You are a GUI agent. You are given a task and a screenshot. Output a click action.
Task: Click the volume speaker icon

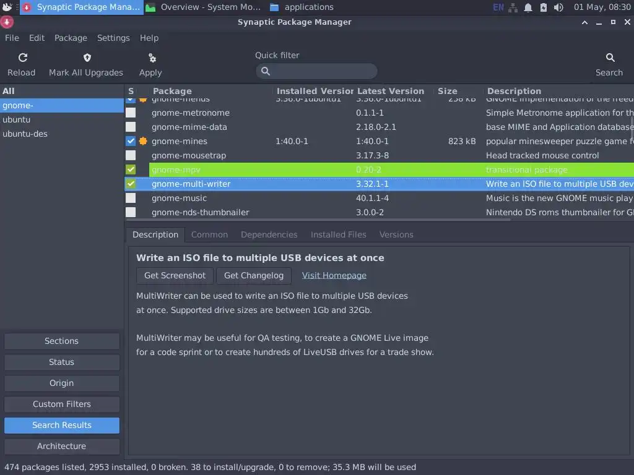coord(558,7)
